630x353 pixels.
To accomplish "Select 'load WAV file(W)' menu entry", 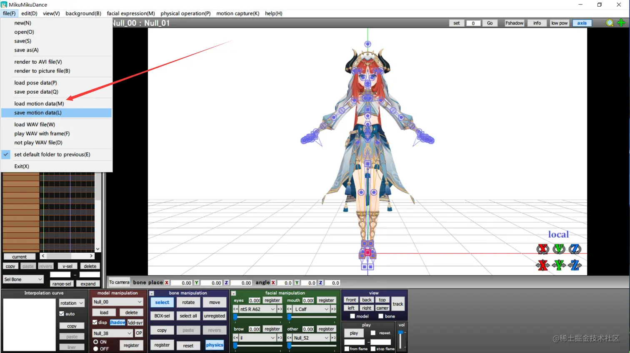I will click(57, 124).
